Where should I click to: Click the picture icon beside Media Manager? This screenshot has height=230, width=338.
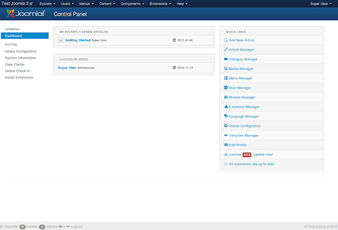click(226, 69)
